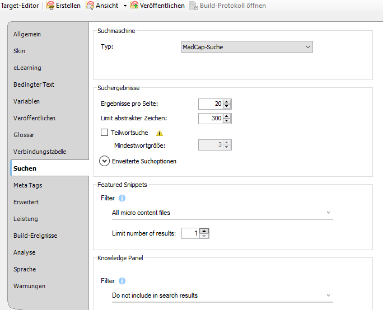Open the Build-Protokoll öffnen log icon
Screen dimensions: 383x310
[194, 6]
